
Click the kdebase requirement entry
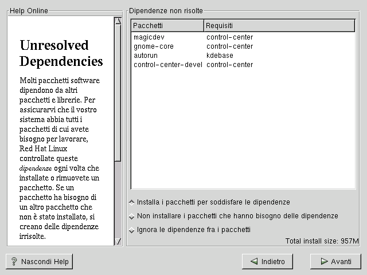220,56
